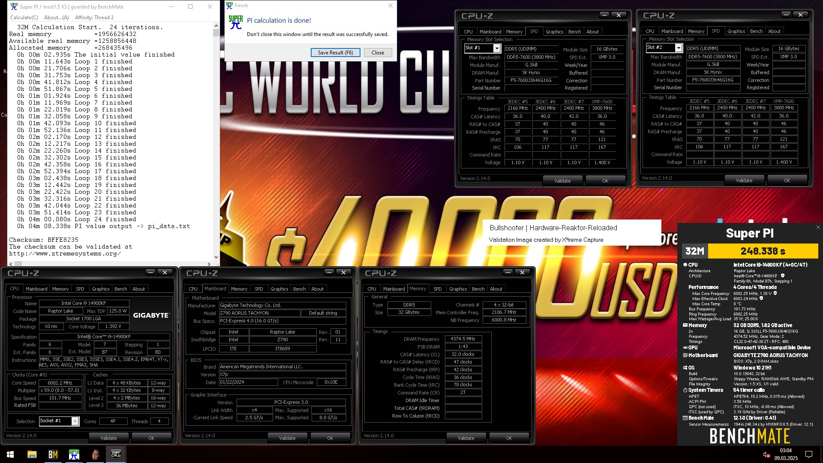Image resolution: width=823 pixels, height=463 pixels.
Task: Open the About...(A) menu in Super PI
Action: tap(56, 18)
